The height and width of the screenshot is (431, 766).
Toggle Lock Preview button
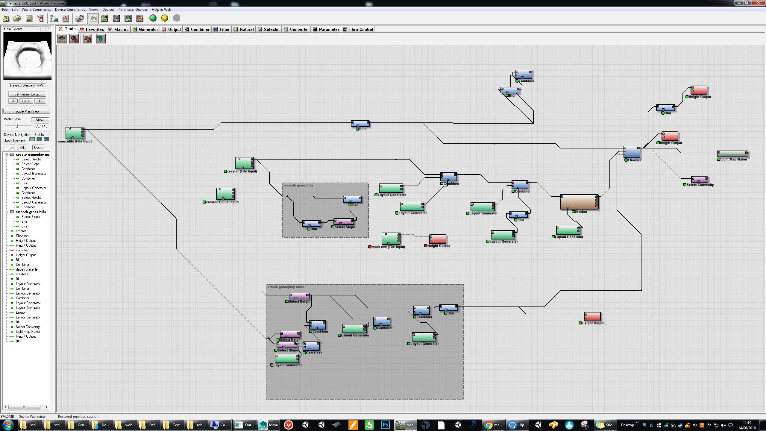click(15, 140)
